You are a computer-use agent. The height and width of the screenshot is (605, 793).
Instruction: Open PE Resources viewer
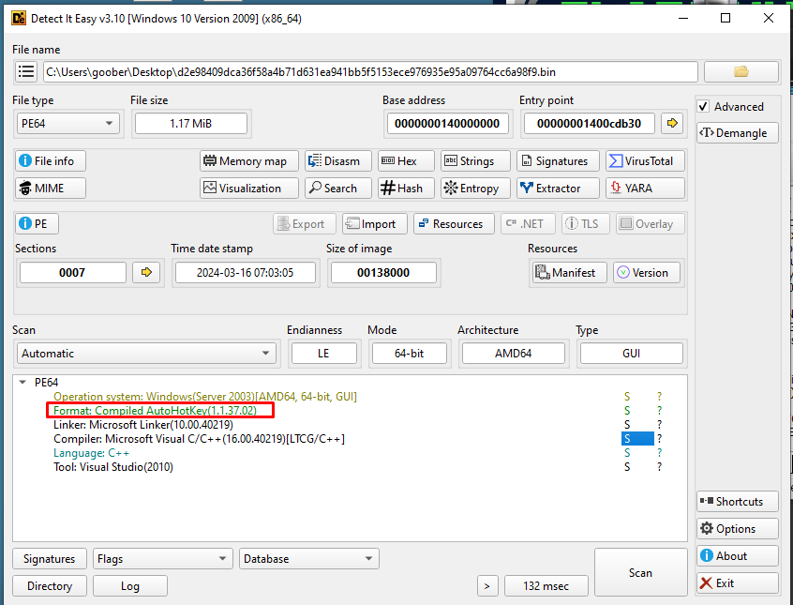tap(454, 224)
